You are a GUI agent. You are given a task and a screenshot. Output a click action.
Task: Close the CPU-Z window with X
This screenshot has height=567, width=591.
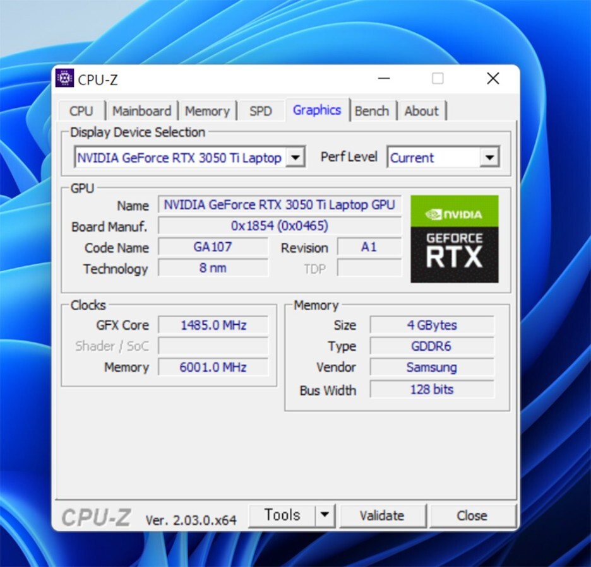tap(493, 79)
